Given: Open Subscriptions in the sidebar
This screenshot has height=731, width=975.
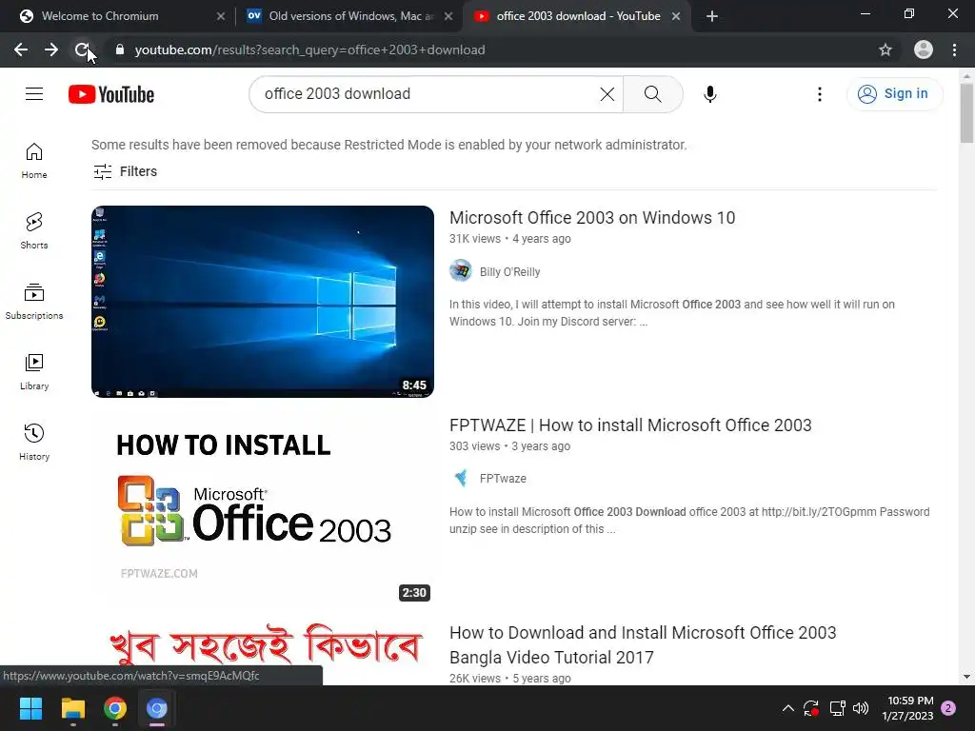Looking at the screenshot, I should coord(34,302).
